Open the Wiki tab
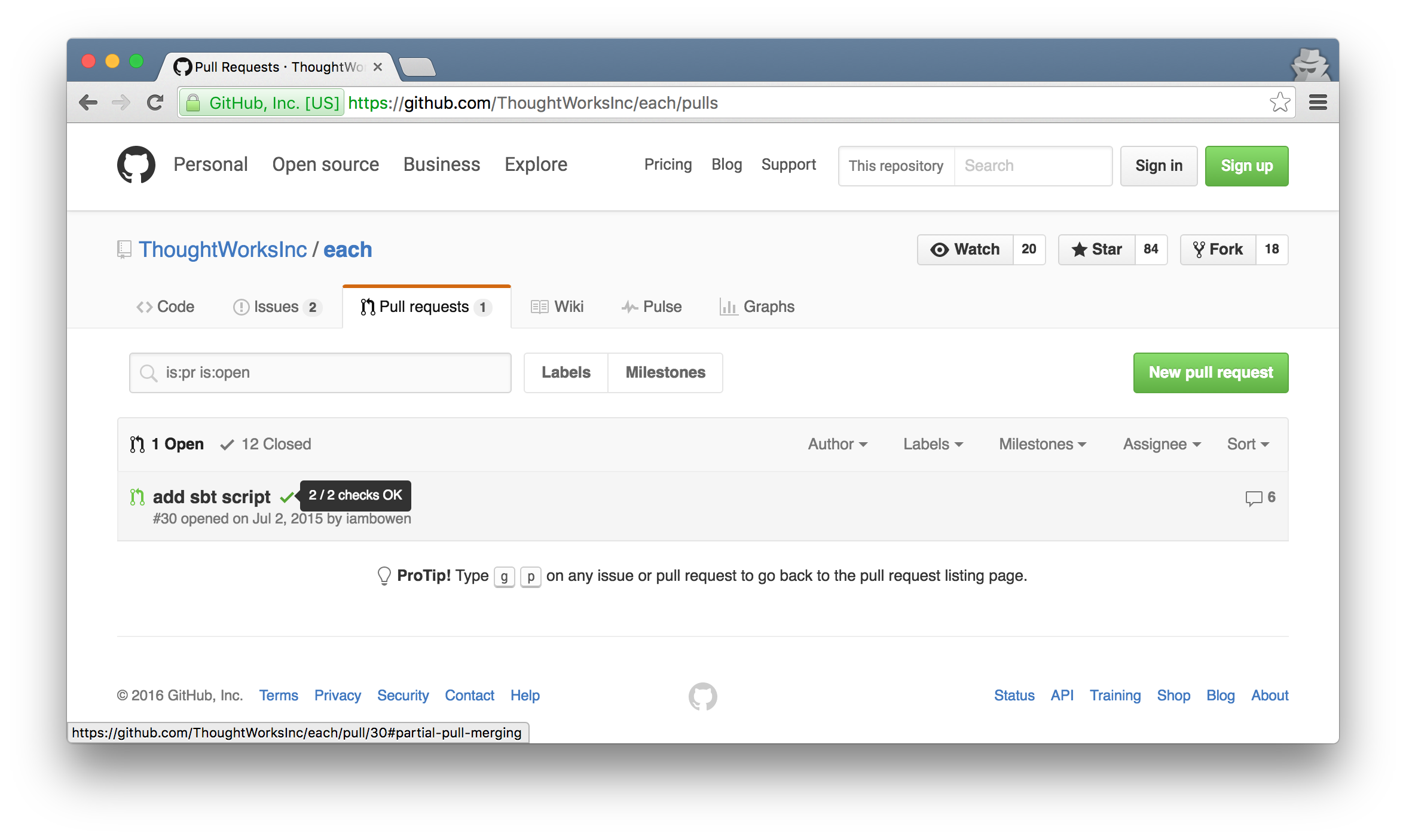This screenshot has width=1406, height=839. pos(557,307)
